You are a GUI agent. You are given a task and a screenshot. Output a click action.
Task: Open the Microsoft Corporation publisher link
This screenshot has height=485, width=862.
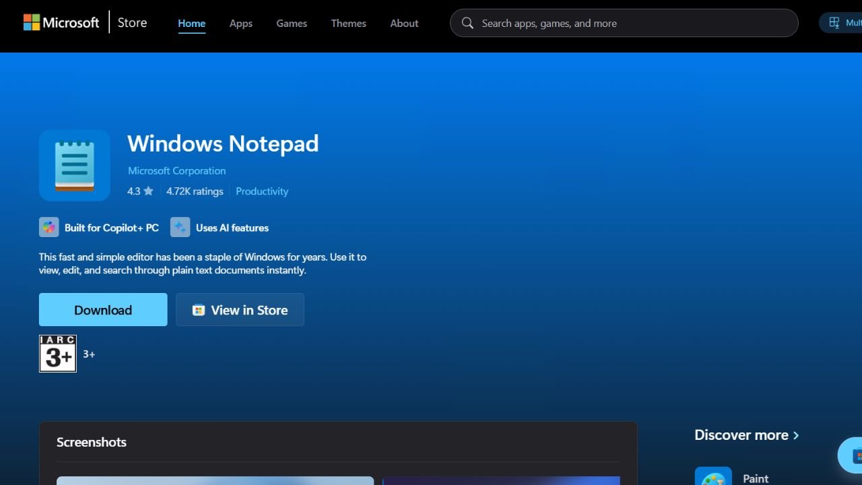[177, 171]
